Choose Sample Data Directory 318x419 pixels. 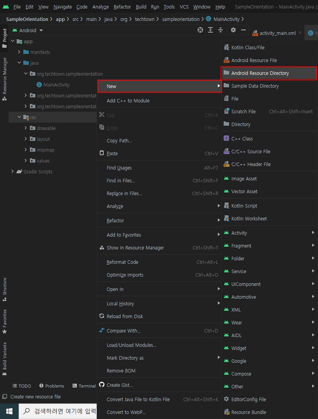[269, 86]
